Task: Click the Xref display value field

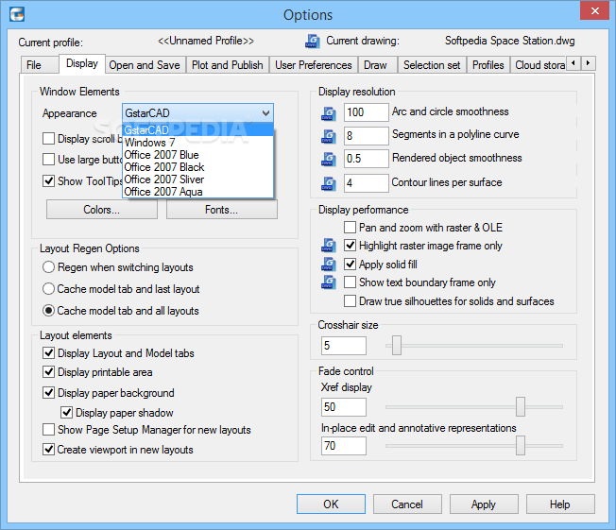Action: click(344, 407)
